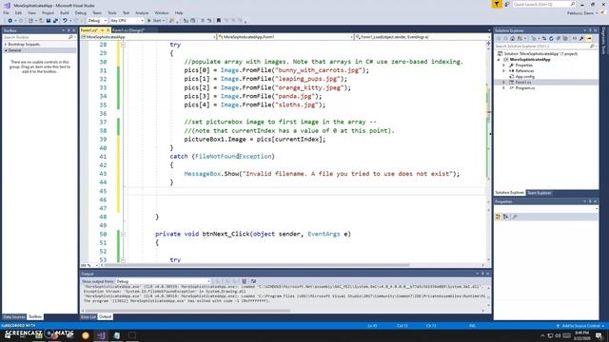
Task: Collapse the General toolbox group
Action: pos(6,50)
